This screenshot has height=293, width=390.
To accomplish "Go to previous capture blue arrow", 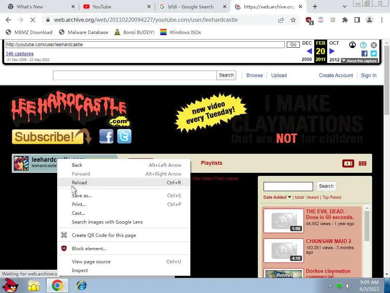I will (x=309, y=51).
